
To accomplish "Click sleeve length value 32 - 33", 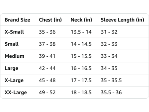I will pyautogui.click(x=109, y=44).
